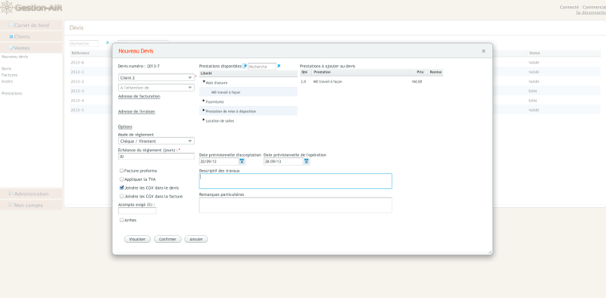The height and width of the screenshot is (298, 606).
Task: Click the opération date field 28/09/13
Action: pos(283,162)
